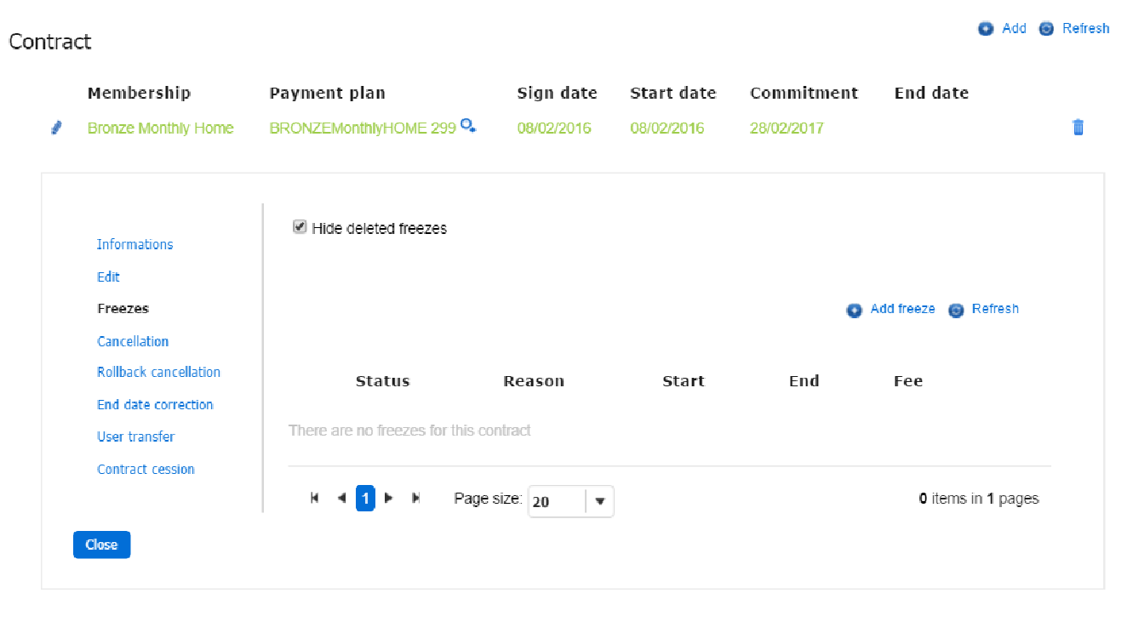Select the Contract cession menu item
The height and width of the screenshot is (639, 1133).
click(146, 470)
